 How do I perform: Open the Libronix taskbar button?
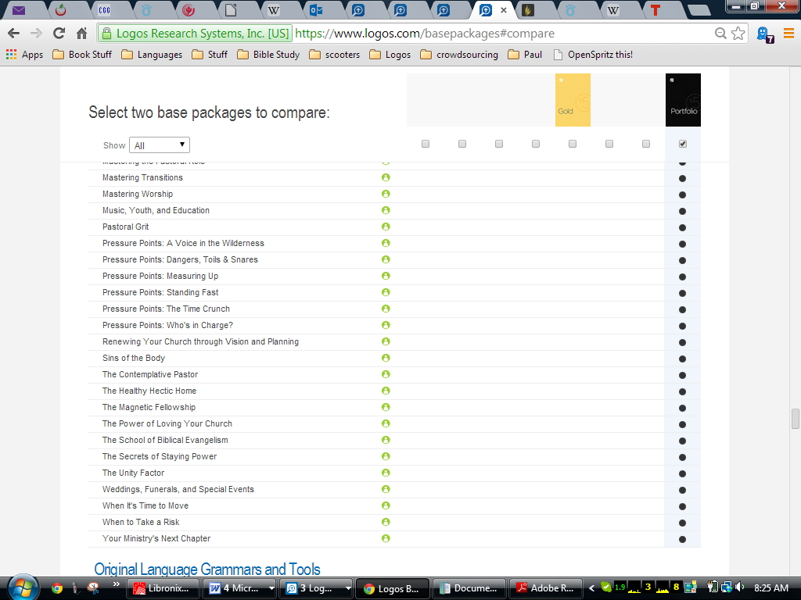(163, 588)
